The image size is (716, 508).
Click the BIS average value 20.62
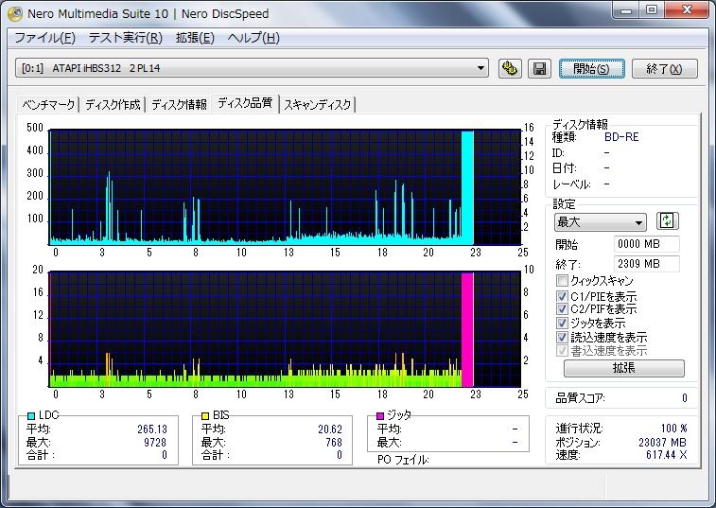(330, 429)
